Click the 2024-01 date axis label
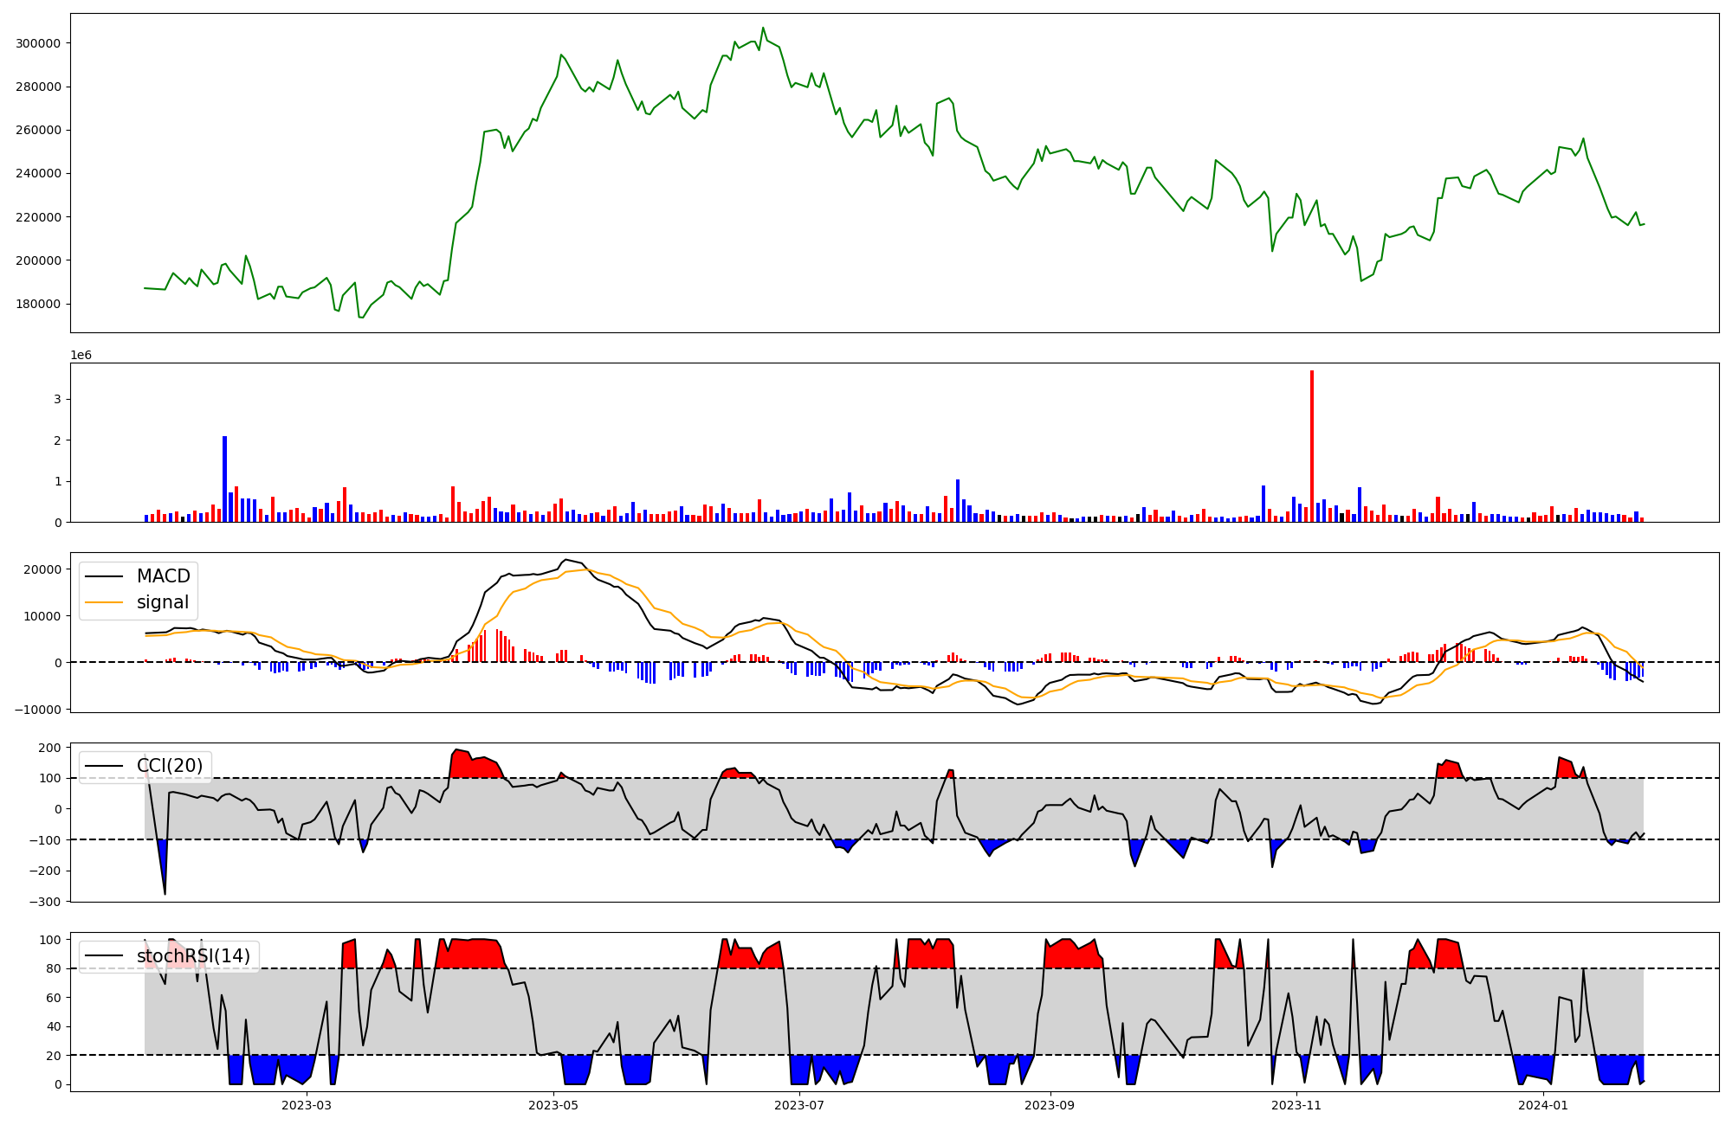Viewport: 1732px width, 1125px height. [x=1543, y=1105]
